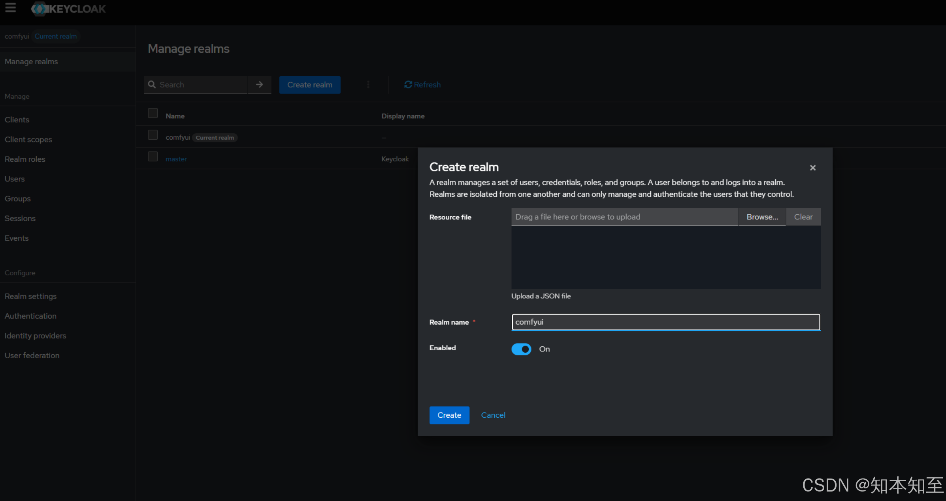Check the comfyui realm row checkbox
This screenshot has width=946, height=501.
tap(153, 135)
